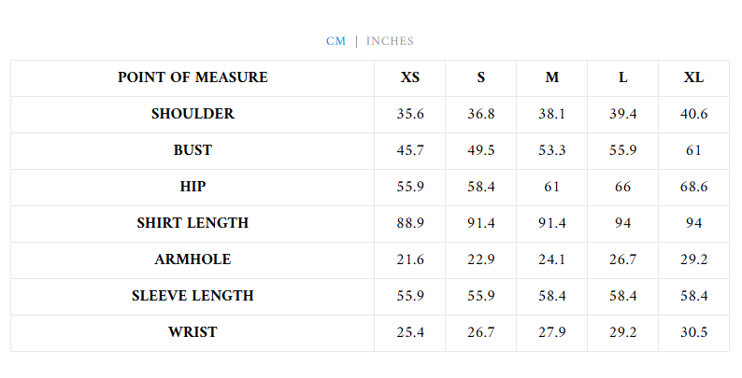The width and height of the screenshot is (742, 378).
Task: Select the L size column header
Action: 623,77
